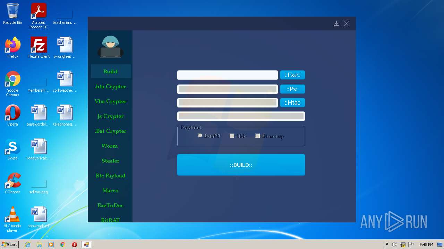Select Google Chrome desktop shortcut

click(x=12, y=84)
